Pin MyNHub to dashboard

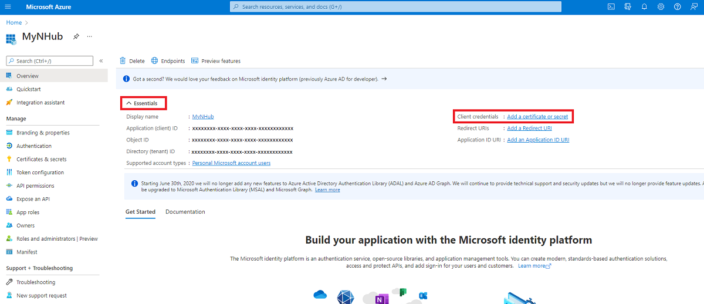(76, 36)
